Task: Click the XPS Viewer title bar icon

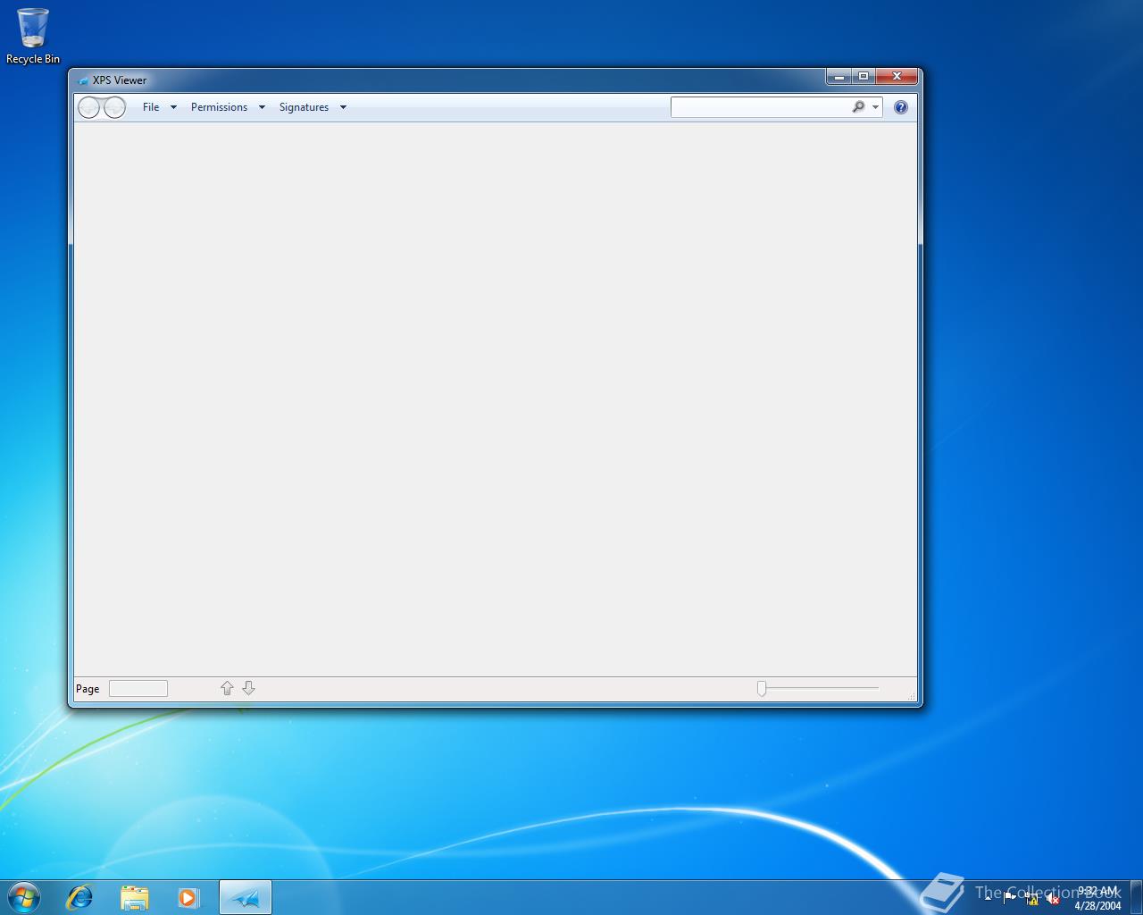Action: click(83, 80)
